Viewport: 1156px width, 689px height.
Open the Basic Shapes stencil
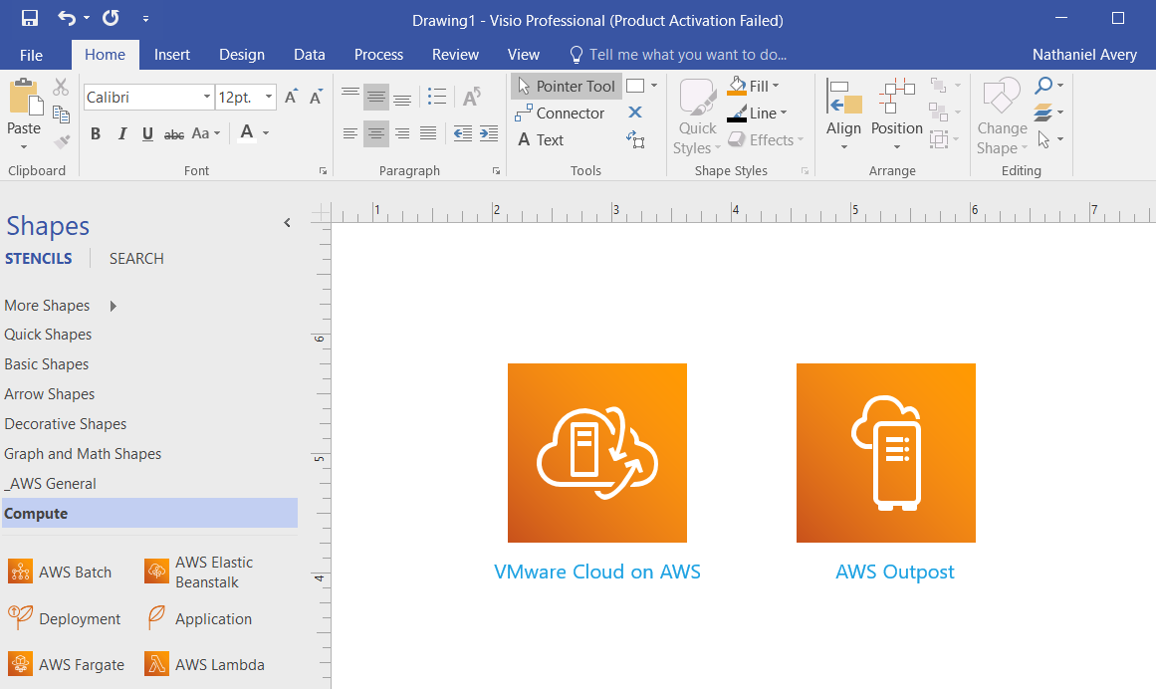point(47,364)
